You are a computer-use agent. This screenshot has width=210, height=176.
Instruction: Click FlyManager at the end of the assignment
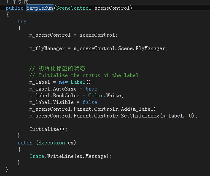pos(150,48)
